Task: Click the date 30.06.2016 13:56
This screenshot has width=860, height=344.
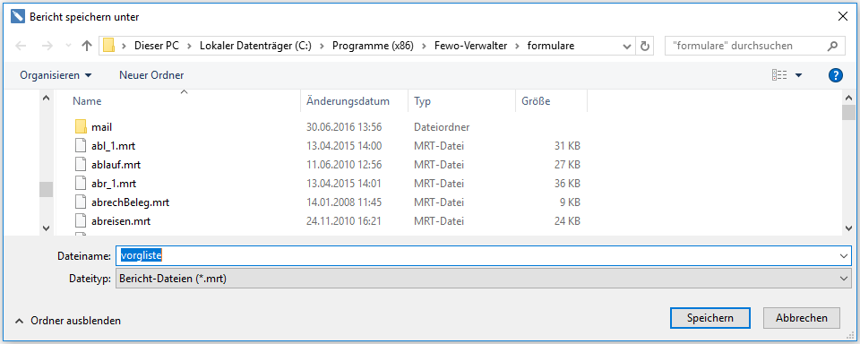Action: (x=344, y=127)
